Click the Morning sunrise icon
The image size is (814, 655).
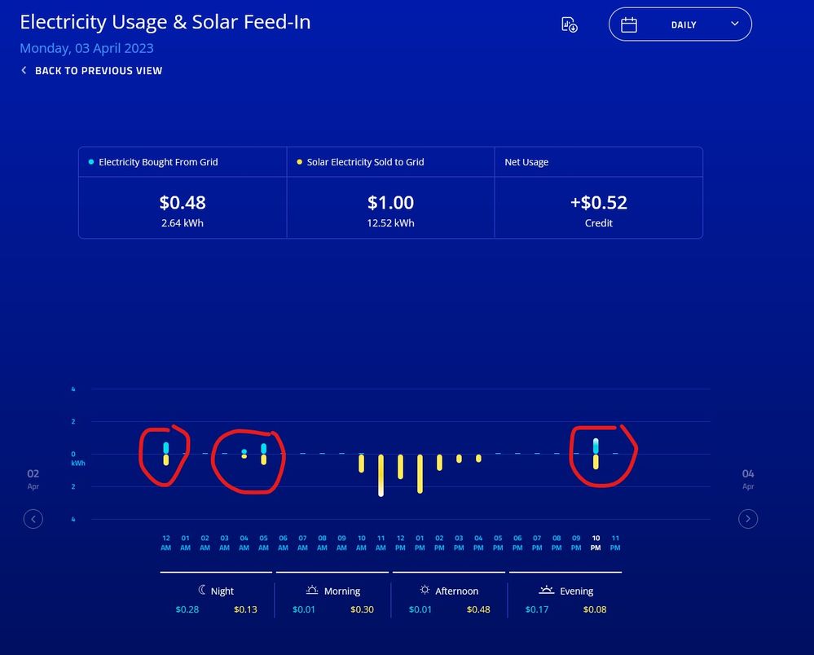(x=311, y=590)
